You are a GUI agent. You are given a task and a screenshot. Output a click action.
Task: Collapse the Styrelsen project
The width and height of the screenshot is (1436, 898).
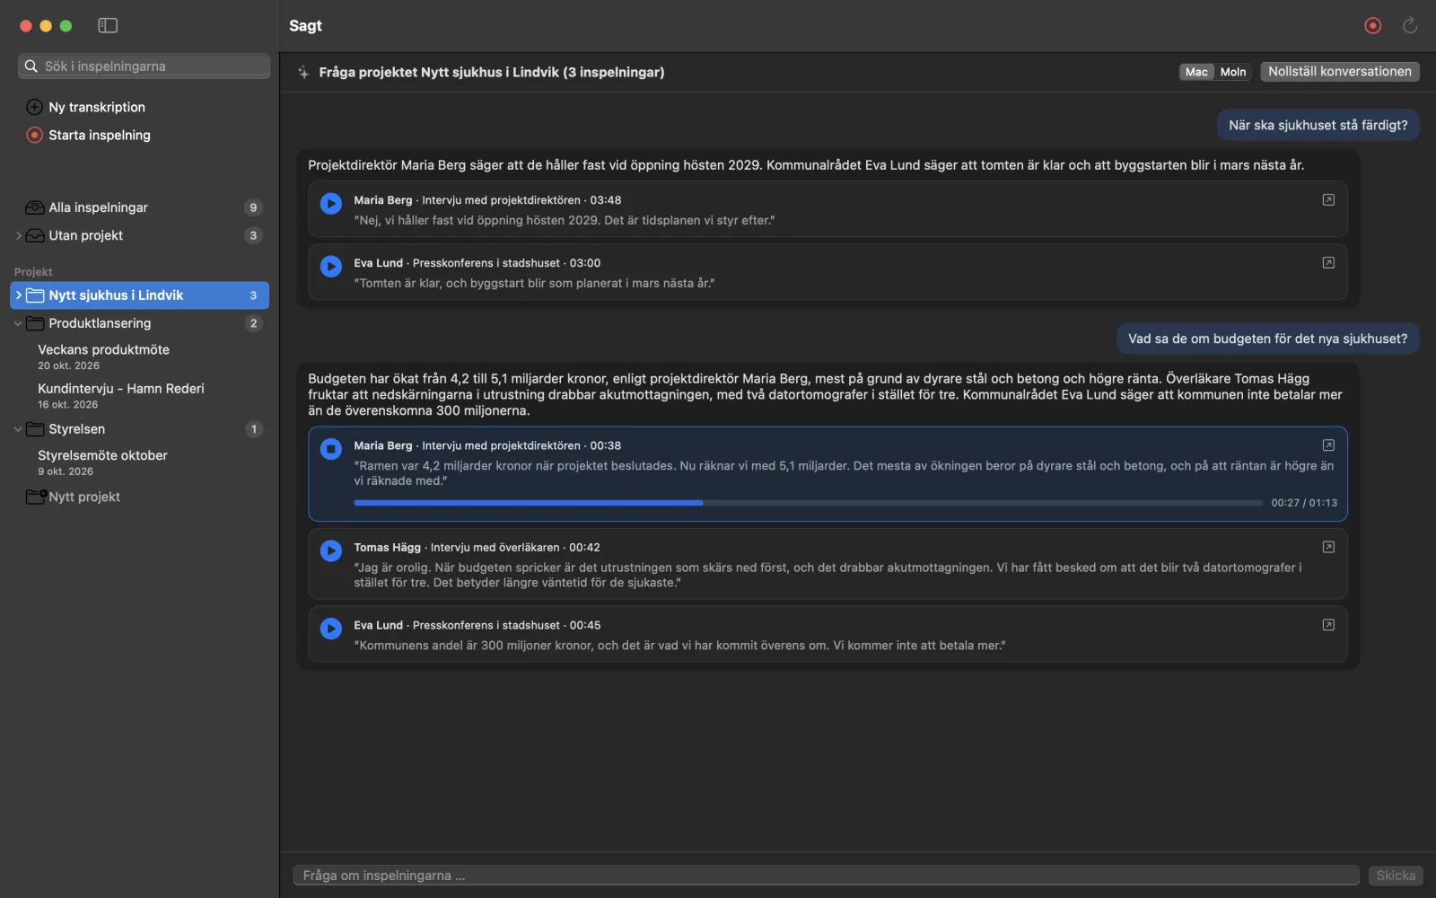tap(18, 429)
